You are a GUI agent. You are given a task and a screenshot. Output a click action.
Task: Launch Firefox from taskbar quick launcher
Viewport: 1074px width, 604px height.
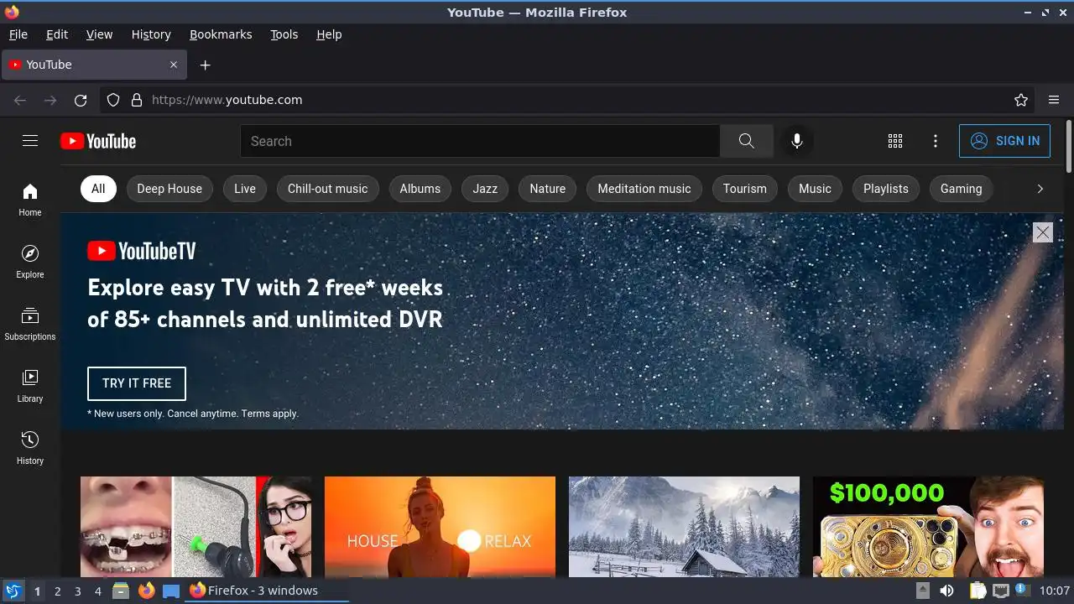(147, 591)
